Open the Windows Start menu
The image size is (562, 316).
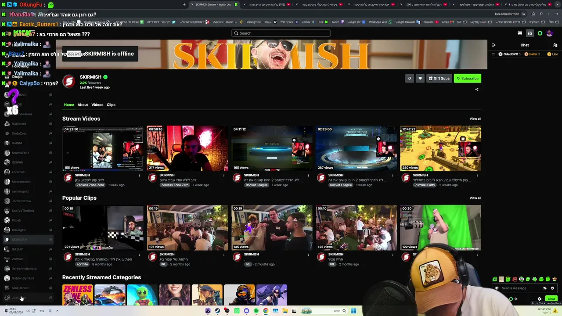[x=353, y=311]
